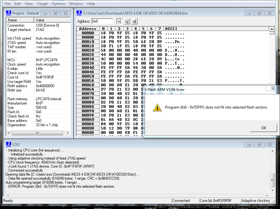The height and width of the screenshot is (209, 280).
Task: Open the File menu
Action: tap(7, 4)
